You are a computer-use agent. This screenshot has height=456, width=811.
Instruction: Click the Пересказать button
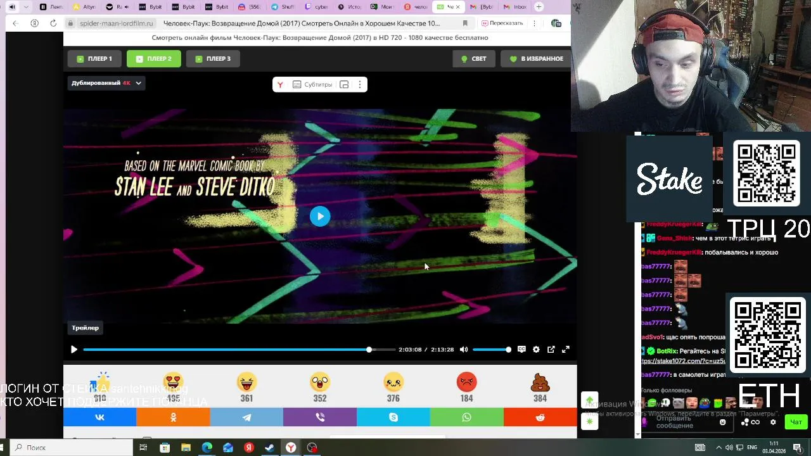(x=502, y=23)
